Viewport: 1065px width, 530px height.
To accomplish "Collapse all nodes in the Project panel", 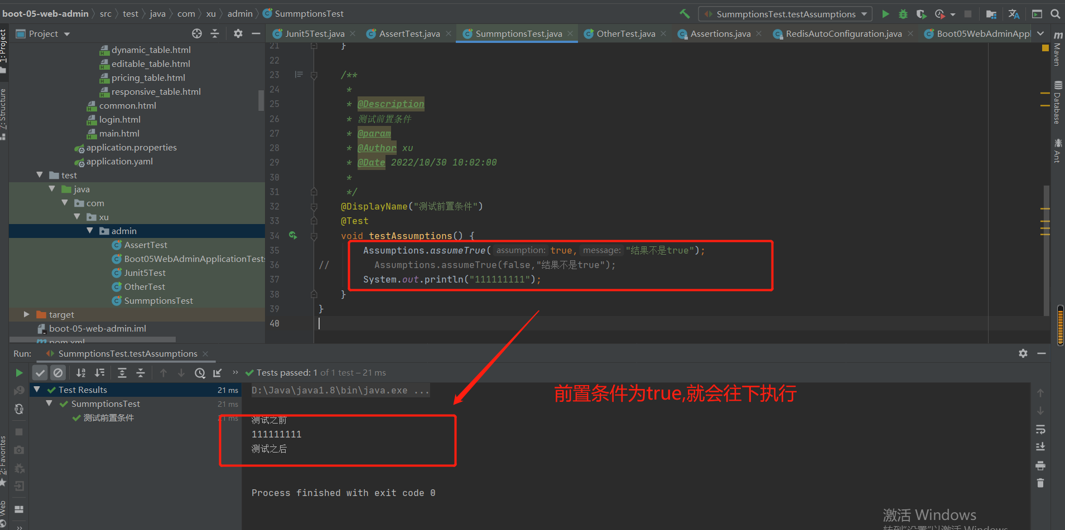I will pyautogui.click(x=215, y=33).
